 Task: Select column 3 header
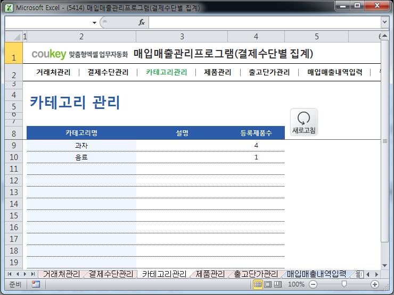pos(182,37)
